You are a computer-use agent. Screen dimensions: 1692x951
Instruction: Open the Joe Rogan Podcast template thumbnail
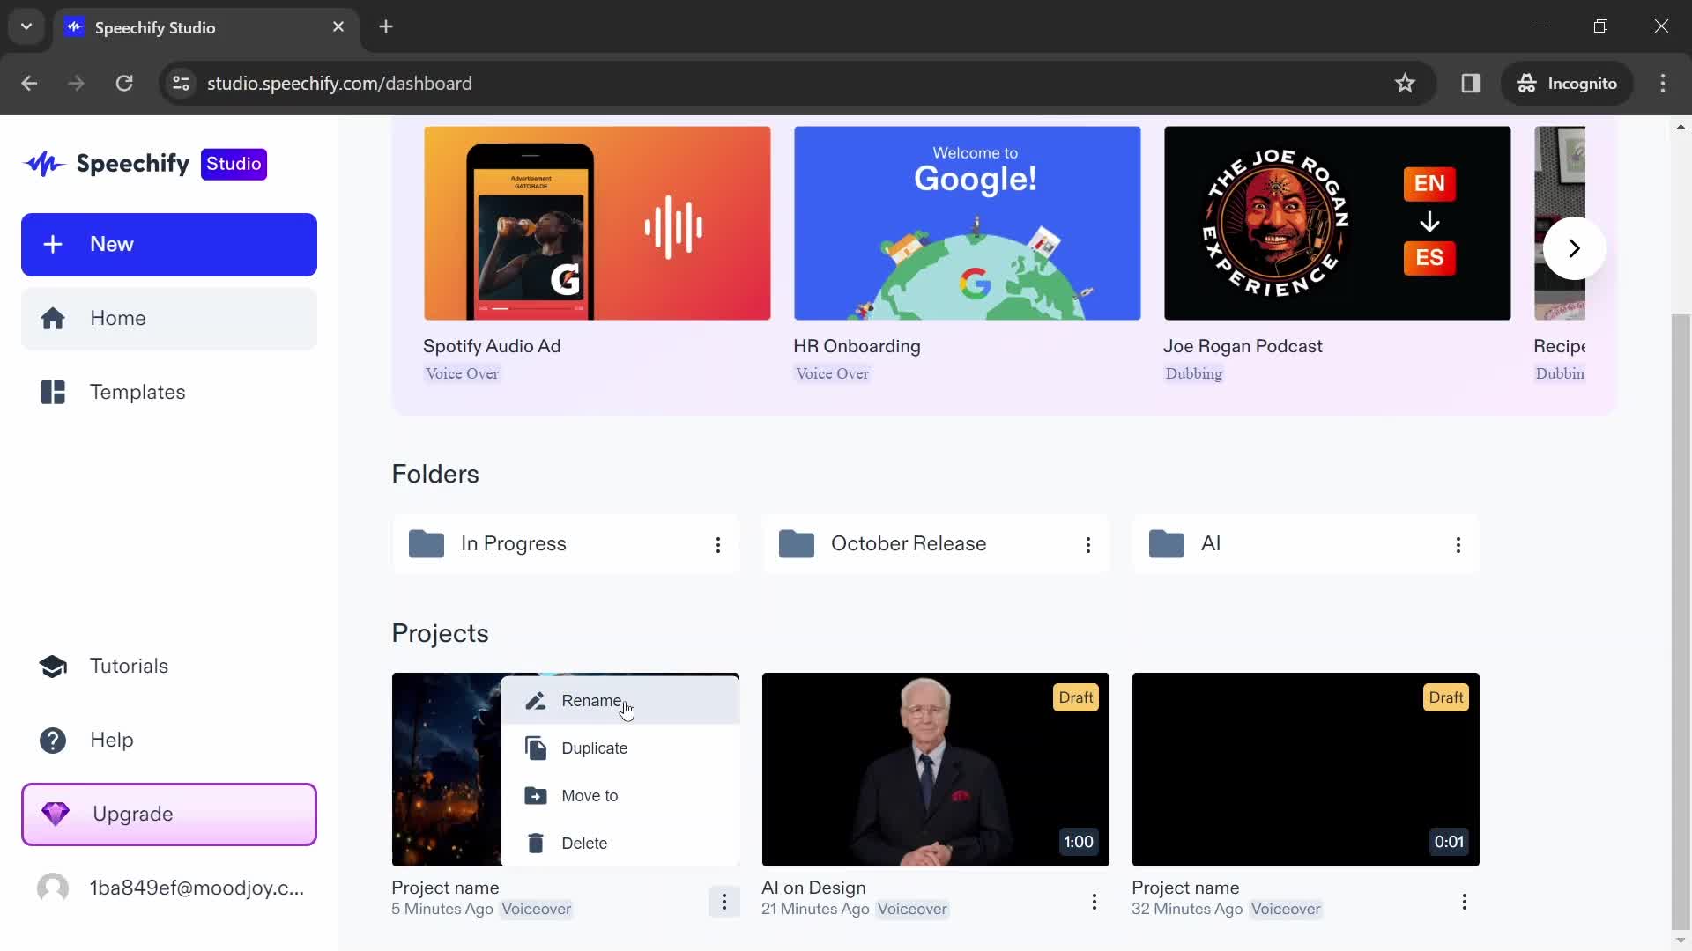pos(1338,224)
